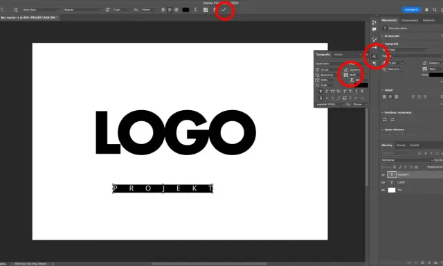Open the Płynne anti-aliasing dropdown in options bar
443x266 pixels.
149,10
